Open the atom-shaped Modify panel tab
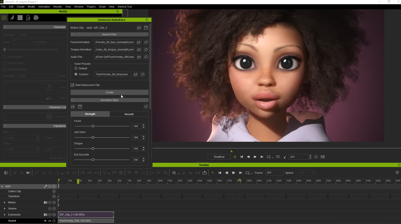 tap(36, 18)
